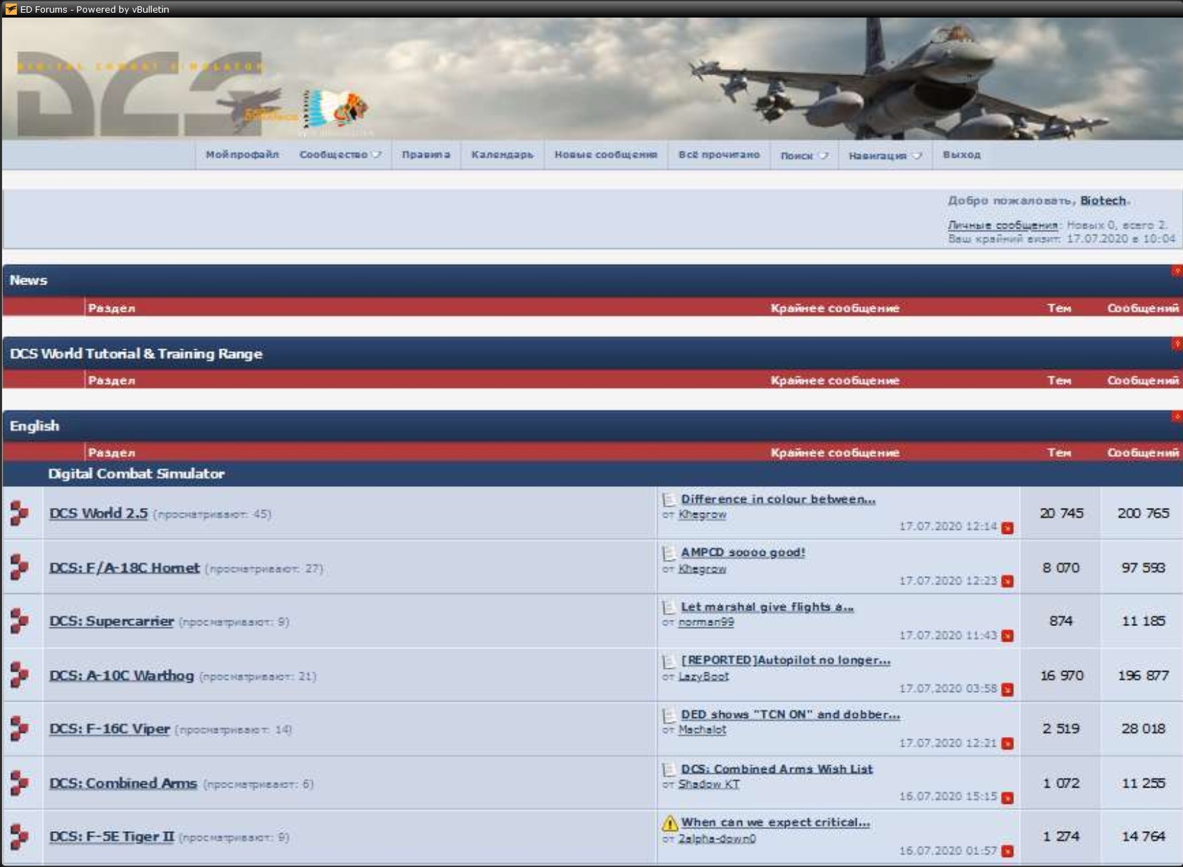Open the Сообщество dropdown menu

point(341,155)
